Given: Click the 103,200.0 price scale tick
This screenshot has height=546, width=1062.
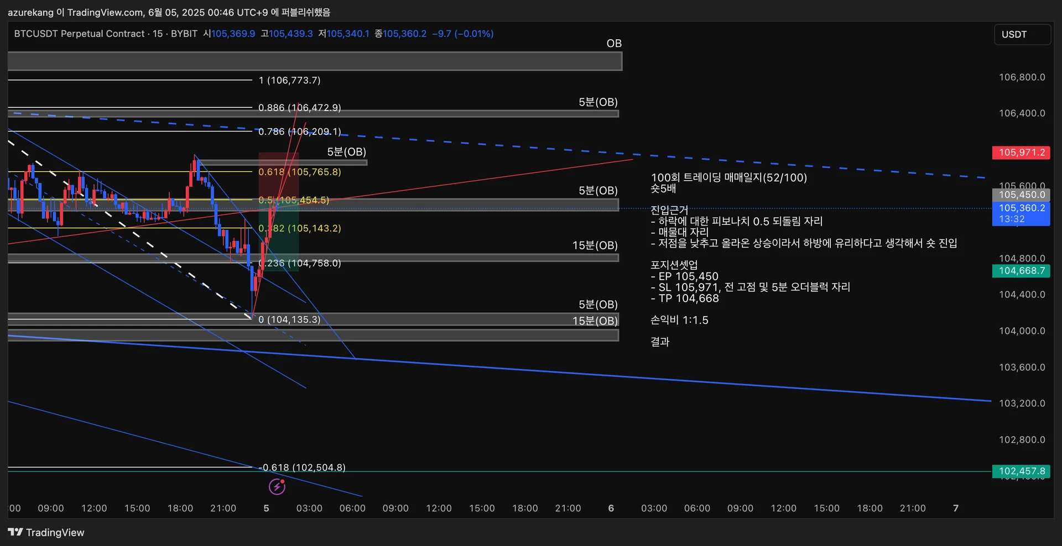Looking at the screenshot, I should [x=1022, y=403].
